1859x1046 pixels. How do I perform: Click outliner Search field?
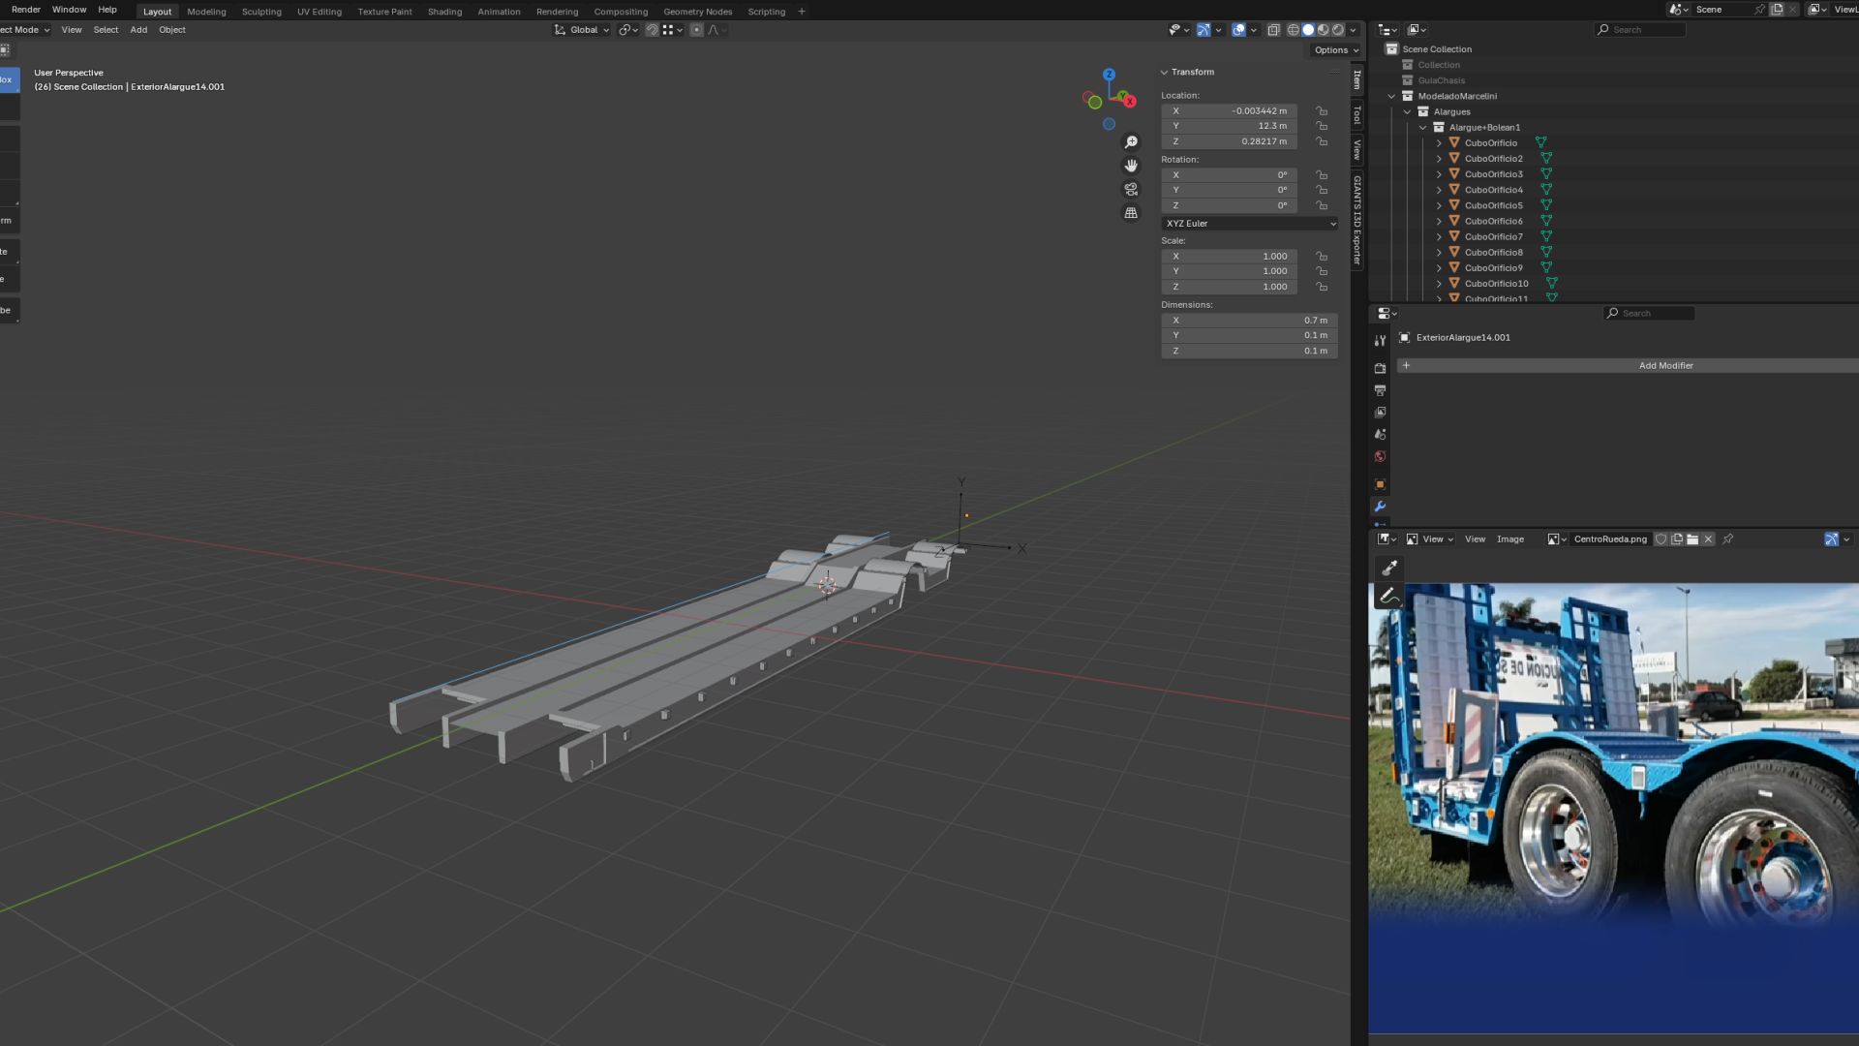(1639, 30)
